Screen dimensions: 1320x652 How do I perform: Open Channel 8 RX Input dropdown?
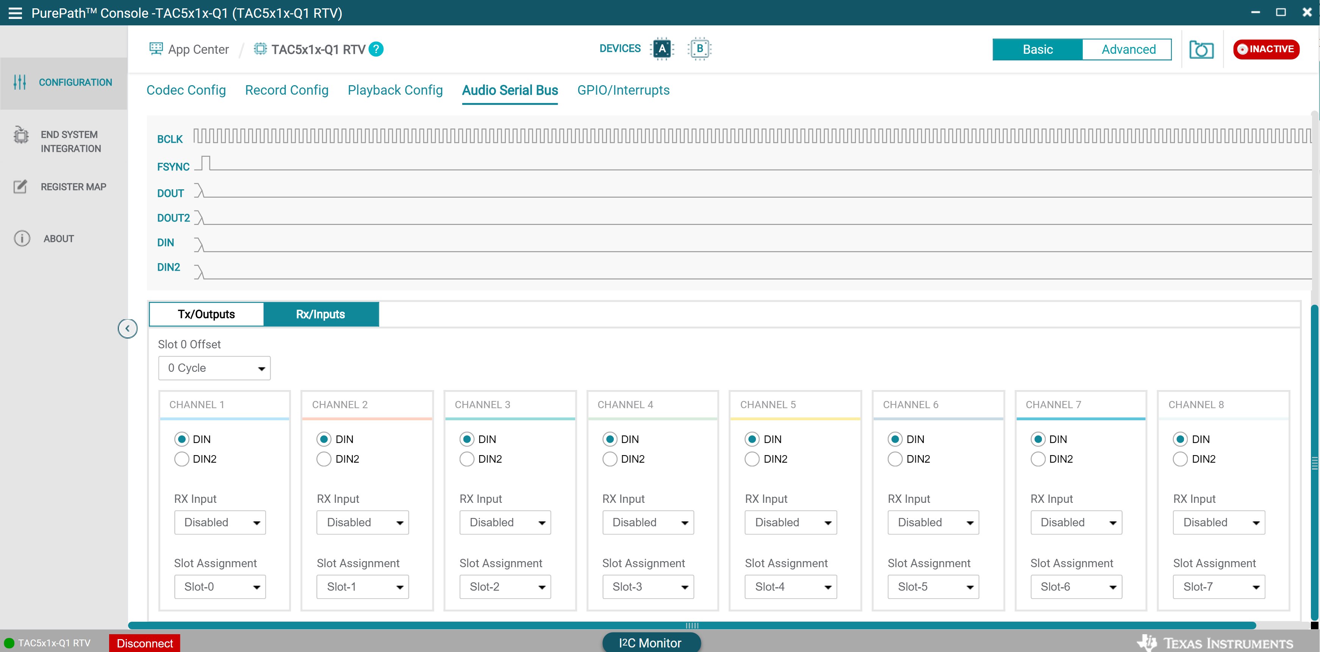click(x=1220, y=523)
